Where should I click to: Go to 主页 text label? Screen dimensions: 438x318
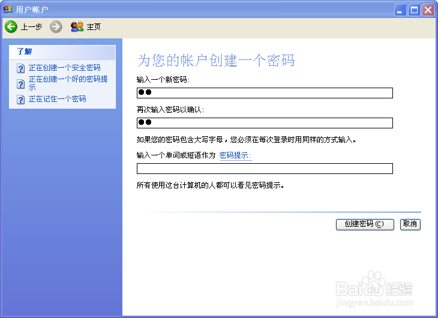(x=94, y=27)
